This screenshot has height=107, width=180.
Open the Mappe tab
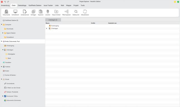pyautogui.click(x=69, y=5)
